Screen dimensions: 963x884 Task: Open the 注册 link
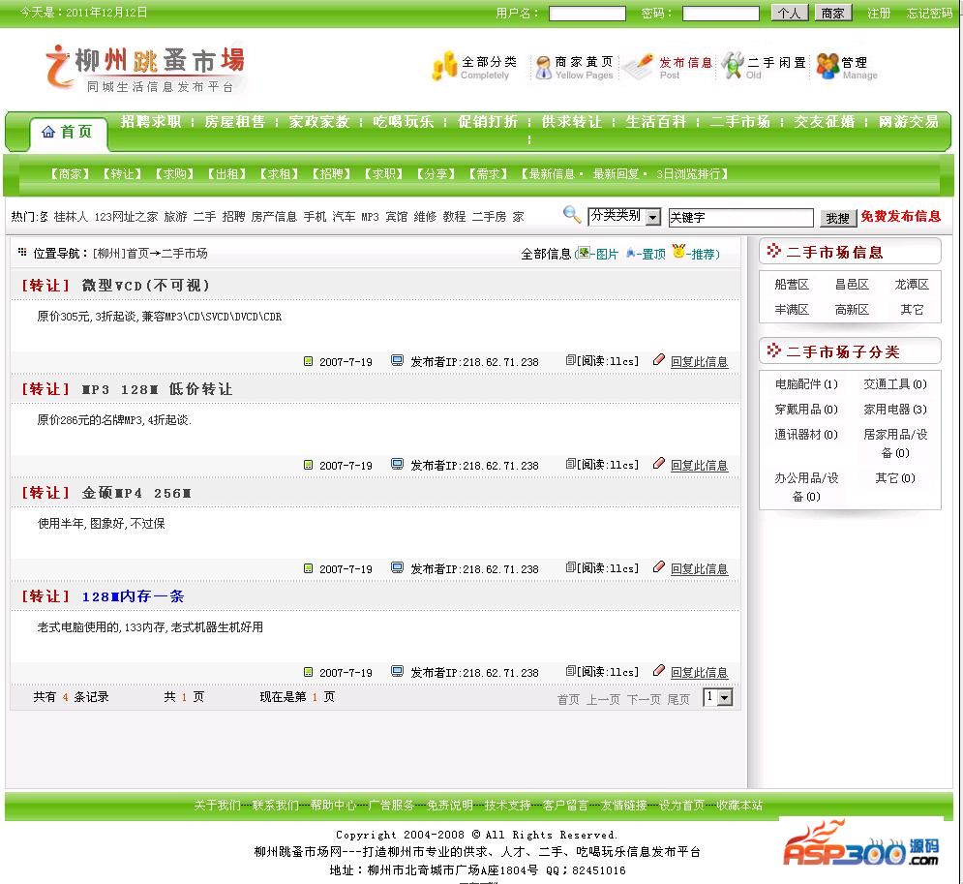click(x=878, y=13)
